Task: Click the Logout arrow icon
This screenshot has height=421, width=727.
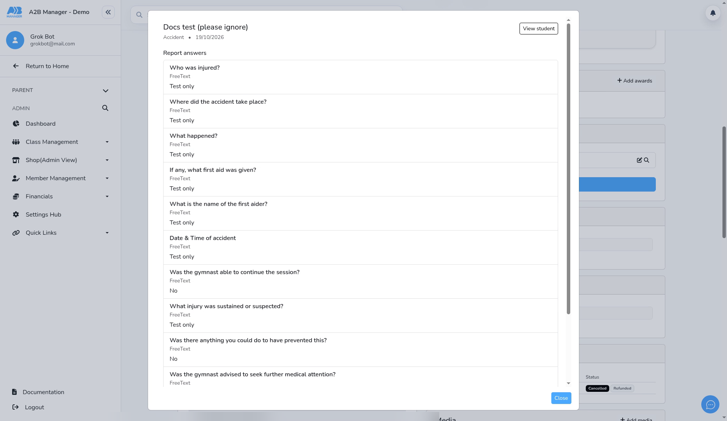Action: pos(16,407)
